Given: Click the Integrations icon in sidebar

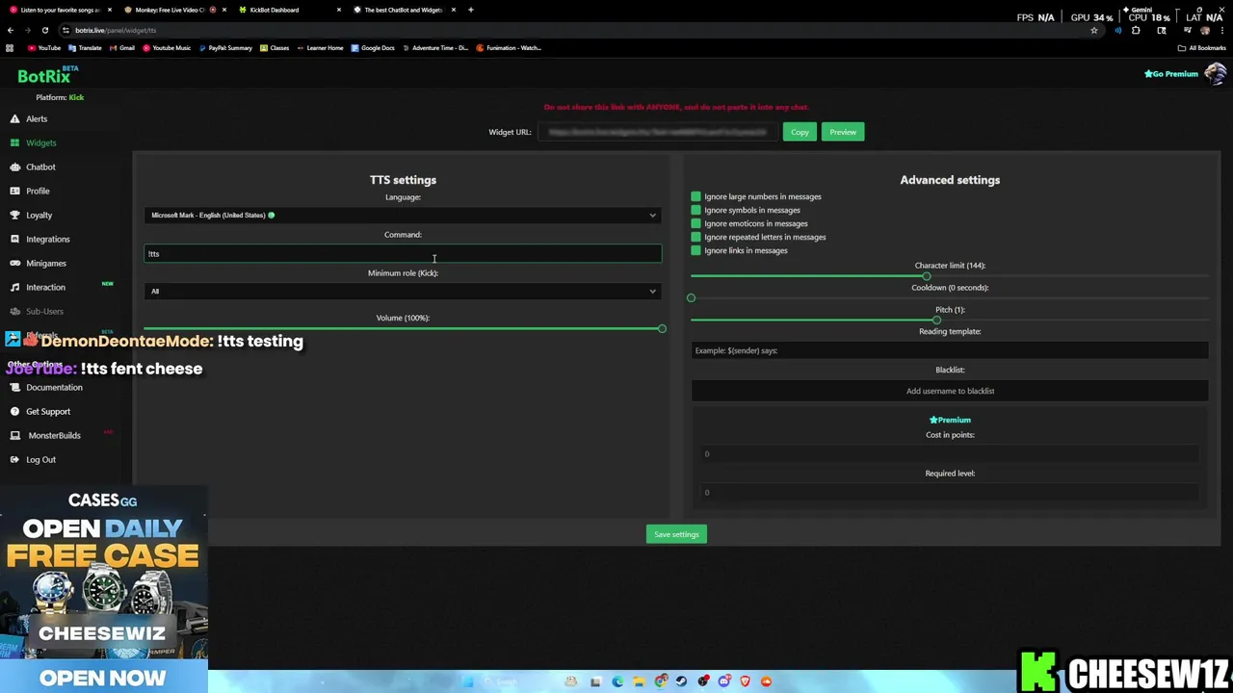Looking at the screenshot, I should coord(14,240).
